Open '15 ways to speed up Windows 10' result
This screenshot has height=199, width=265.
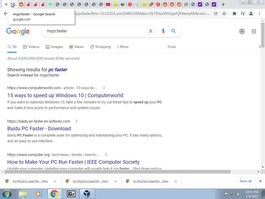[x=65, y=95]
